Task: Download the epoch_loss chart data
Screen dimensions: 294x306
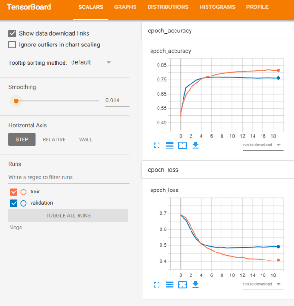Action: (x=195, y=284)
